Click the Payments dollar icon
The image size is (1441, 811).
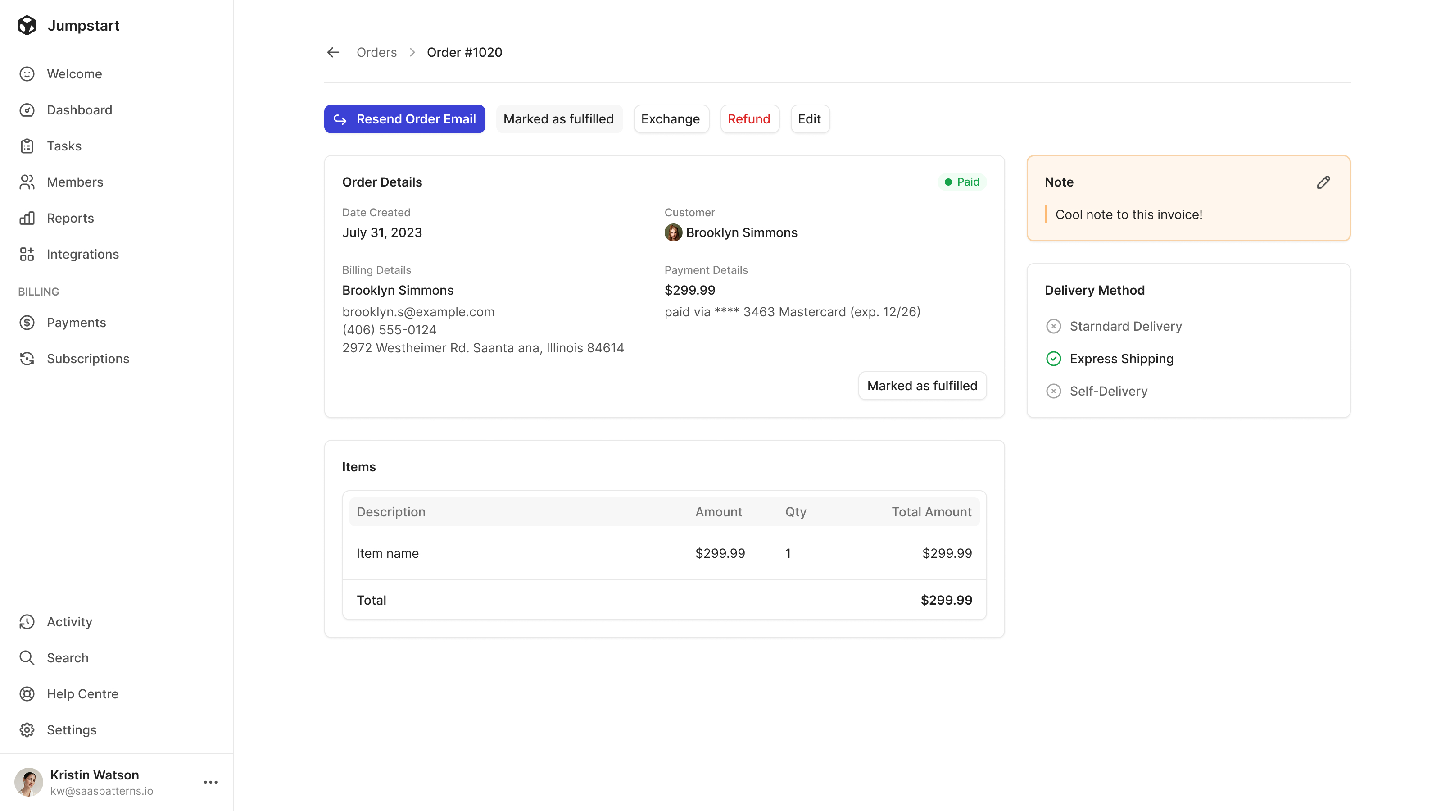(x=27, y=323)
